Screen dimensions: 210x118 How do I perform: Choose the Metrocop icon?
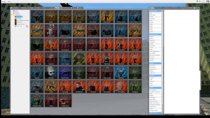(51, 72)
